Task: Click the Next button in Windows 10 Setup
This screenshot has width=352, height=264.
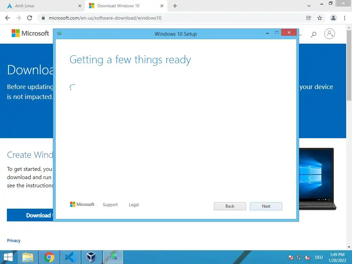Action: (266, 206)
